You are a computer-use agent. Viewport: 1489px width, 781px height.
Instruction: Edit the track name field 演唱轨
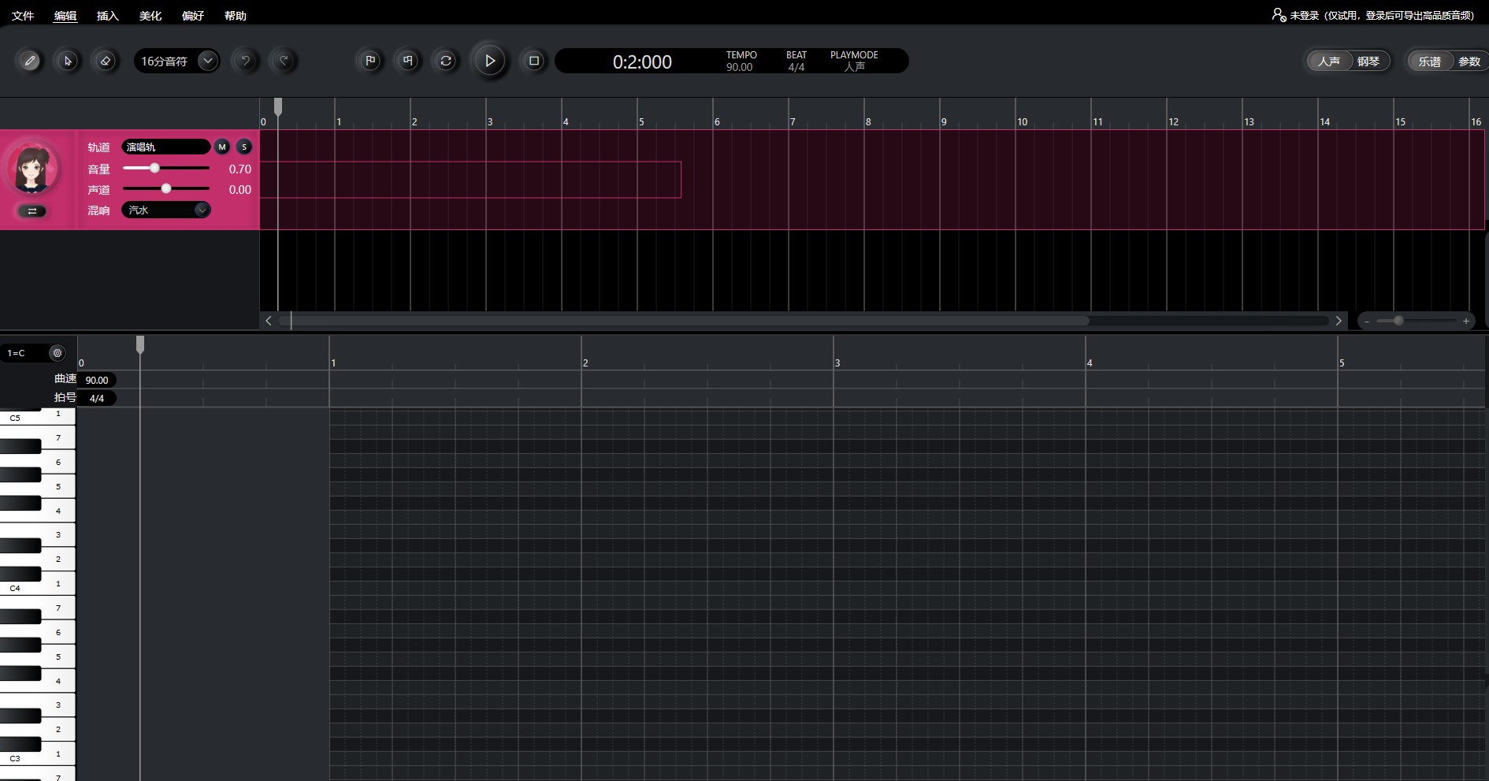tap(166, 147)
